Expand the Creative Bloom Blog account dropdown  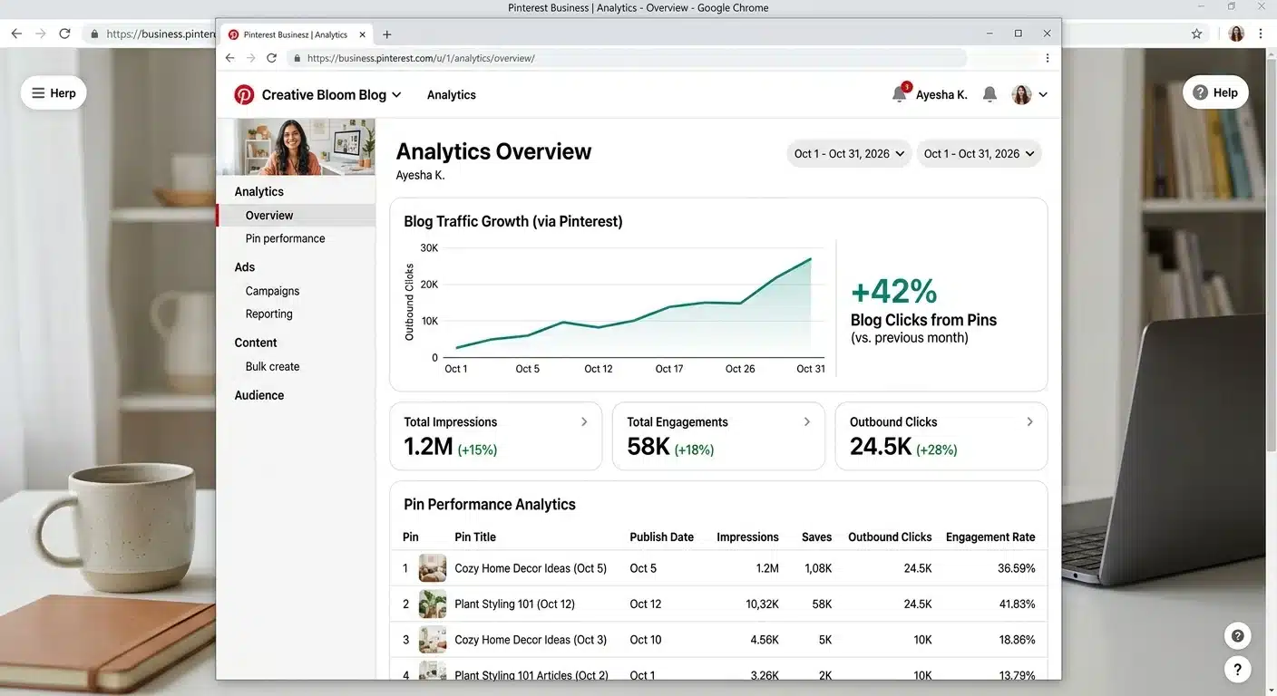pos(396,94)
